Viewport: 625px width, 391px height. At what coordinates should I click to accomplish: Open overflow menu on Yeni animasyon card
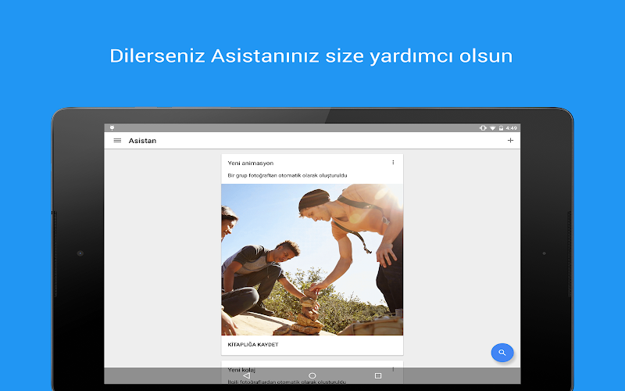pyautogui.click(x=393, y=163)
